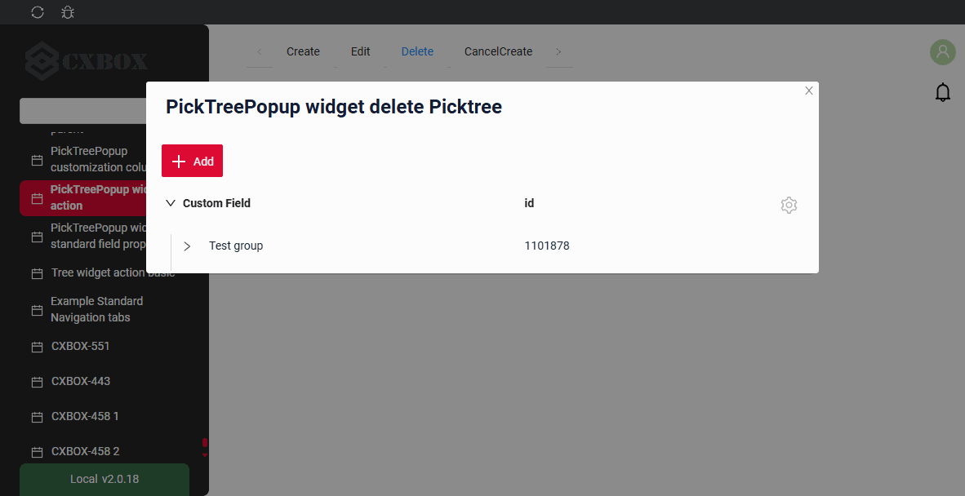Switch to the Edit tab
The height and width of the screenshot is (496, 965).
coord(360,51)
